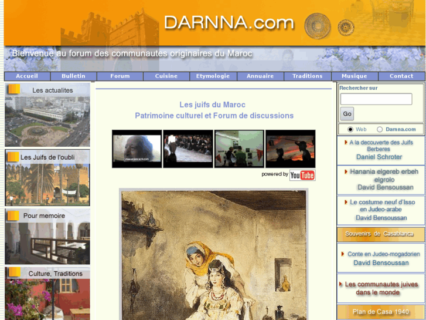Open Conte en Judeo-mogadorien link
Image resolution: width=426 pixels, height=320 pixels.
(384, 254)
